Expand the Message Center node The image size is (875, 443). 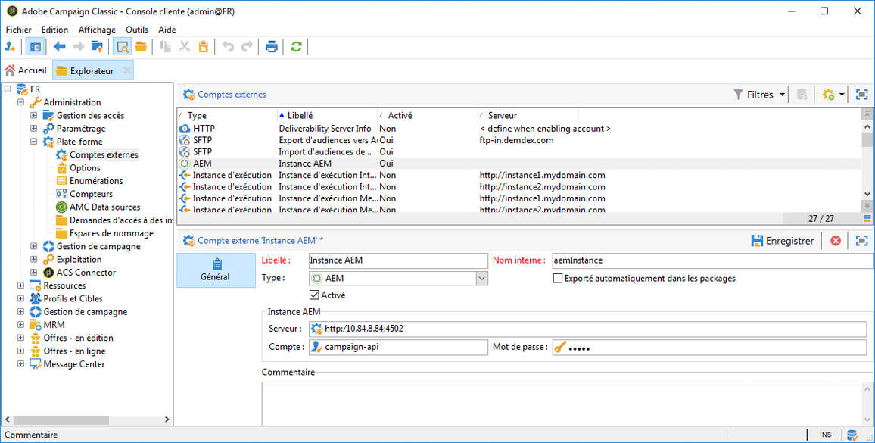point(20,363)
